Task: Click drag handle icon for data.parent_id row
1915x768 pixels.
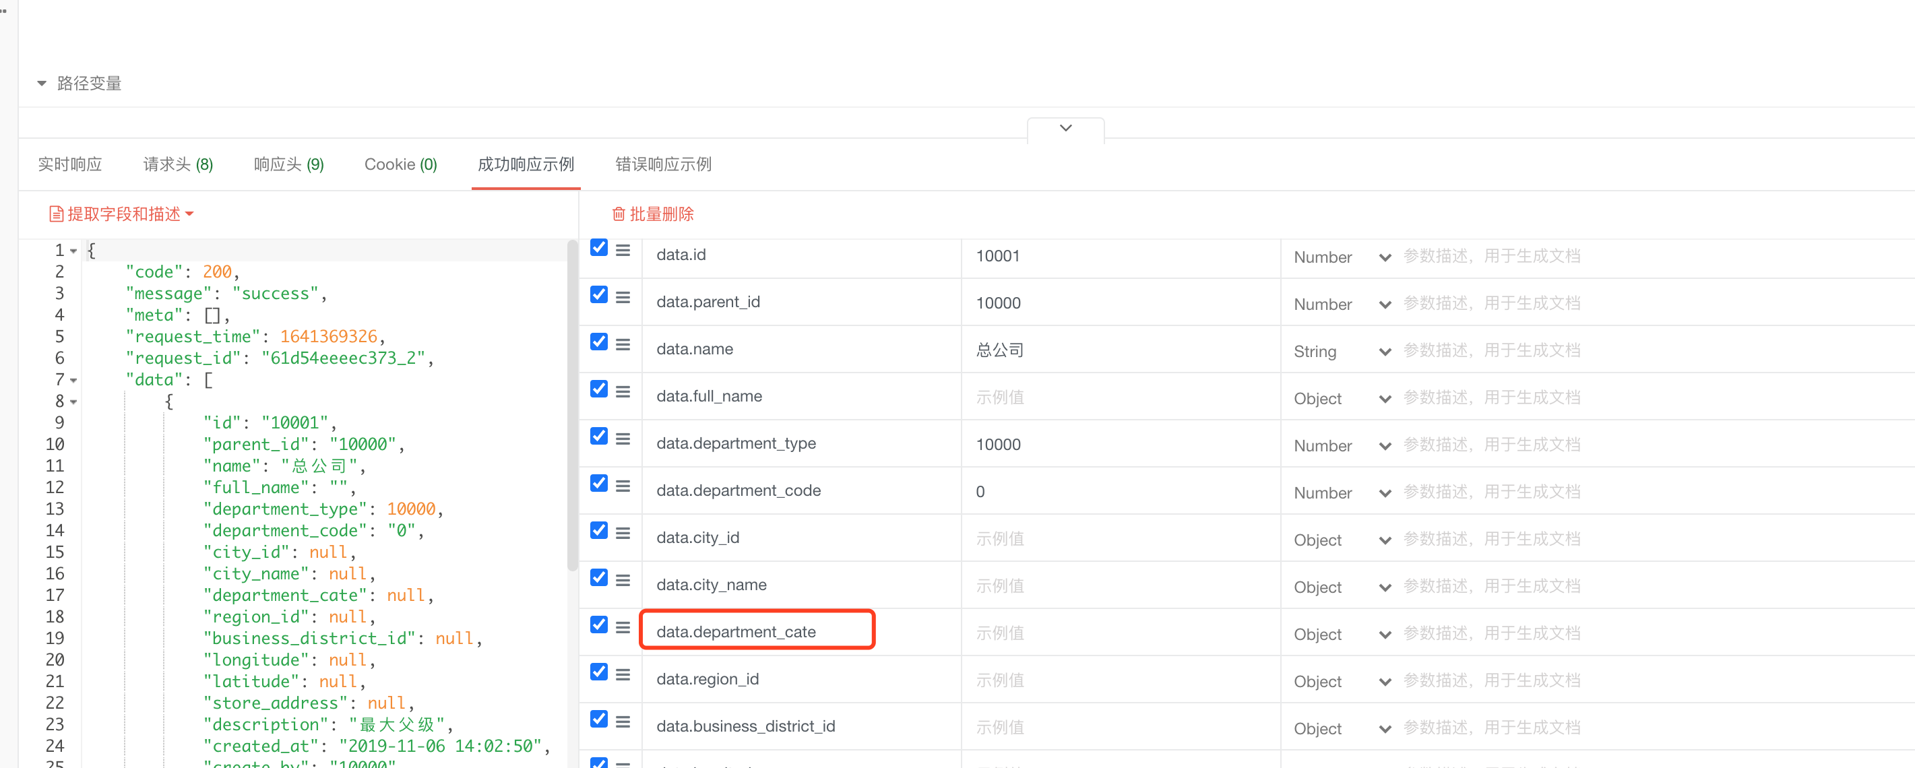Action: [623, 297]
